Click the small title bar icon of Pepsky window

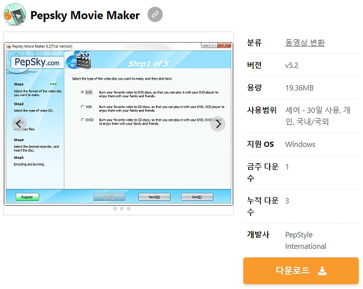(x=9, y=46)
